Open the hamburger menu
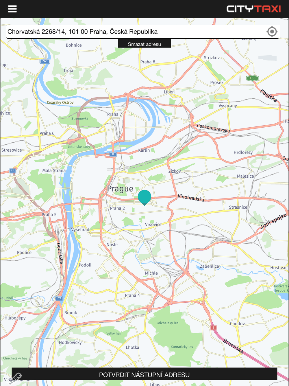Screen dimensions: 289x386 point(12,9)
